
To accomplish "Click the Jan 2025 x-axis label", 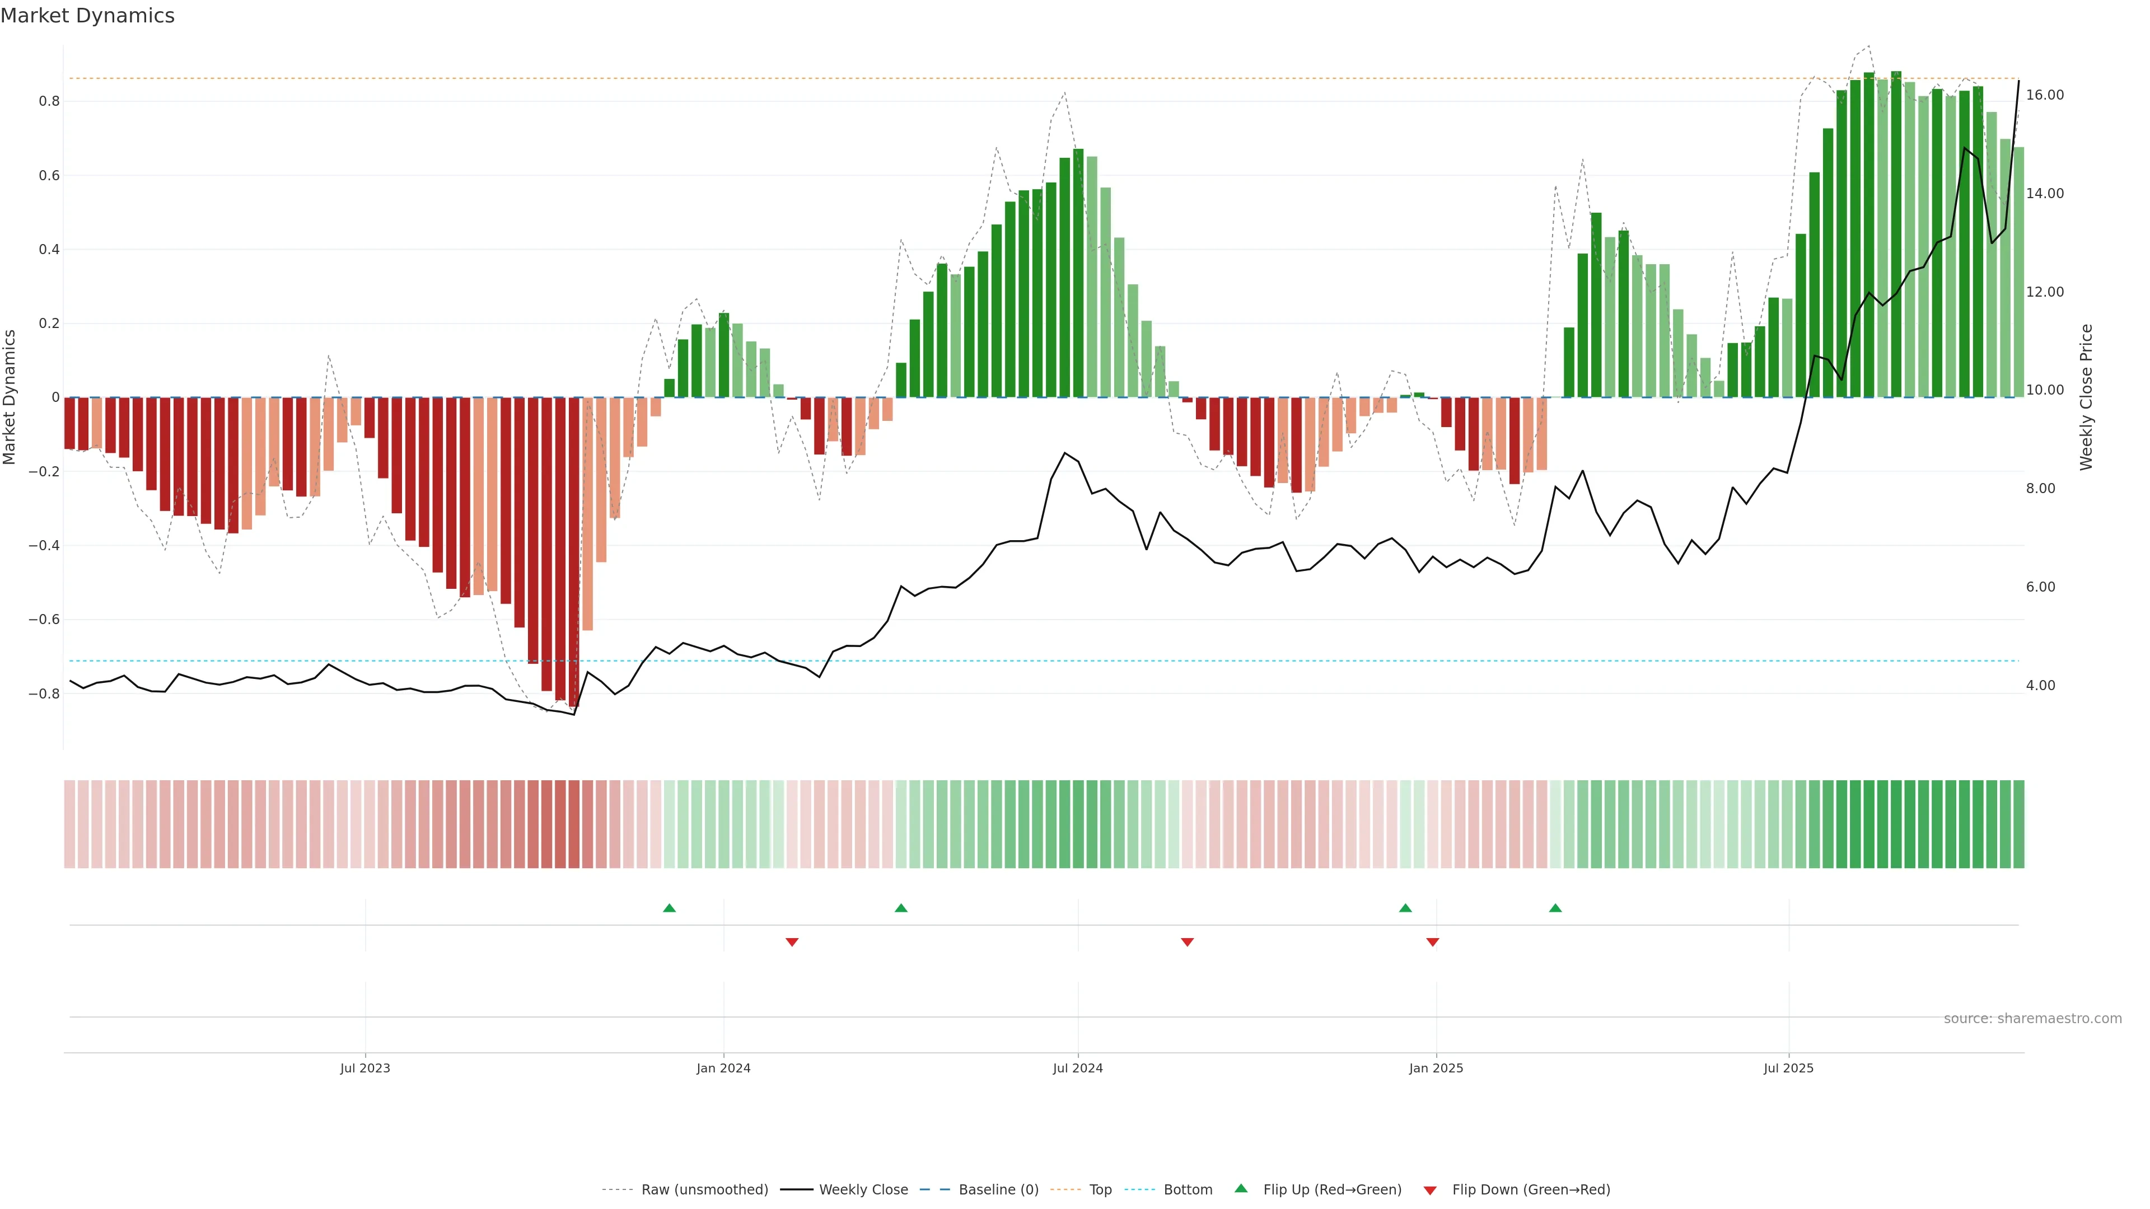I will tap(1436, 1068).
